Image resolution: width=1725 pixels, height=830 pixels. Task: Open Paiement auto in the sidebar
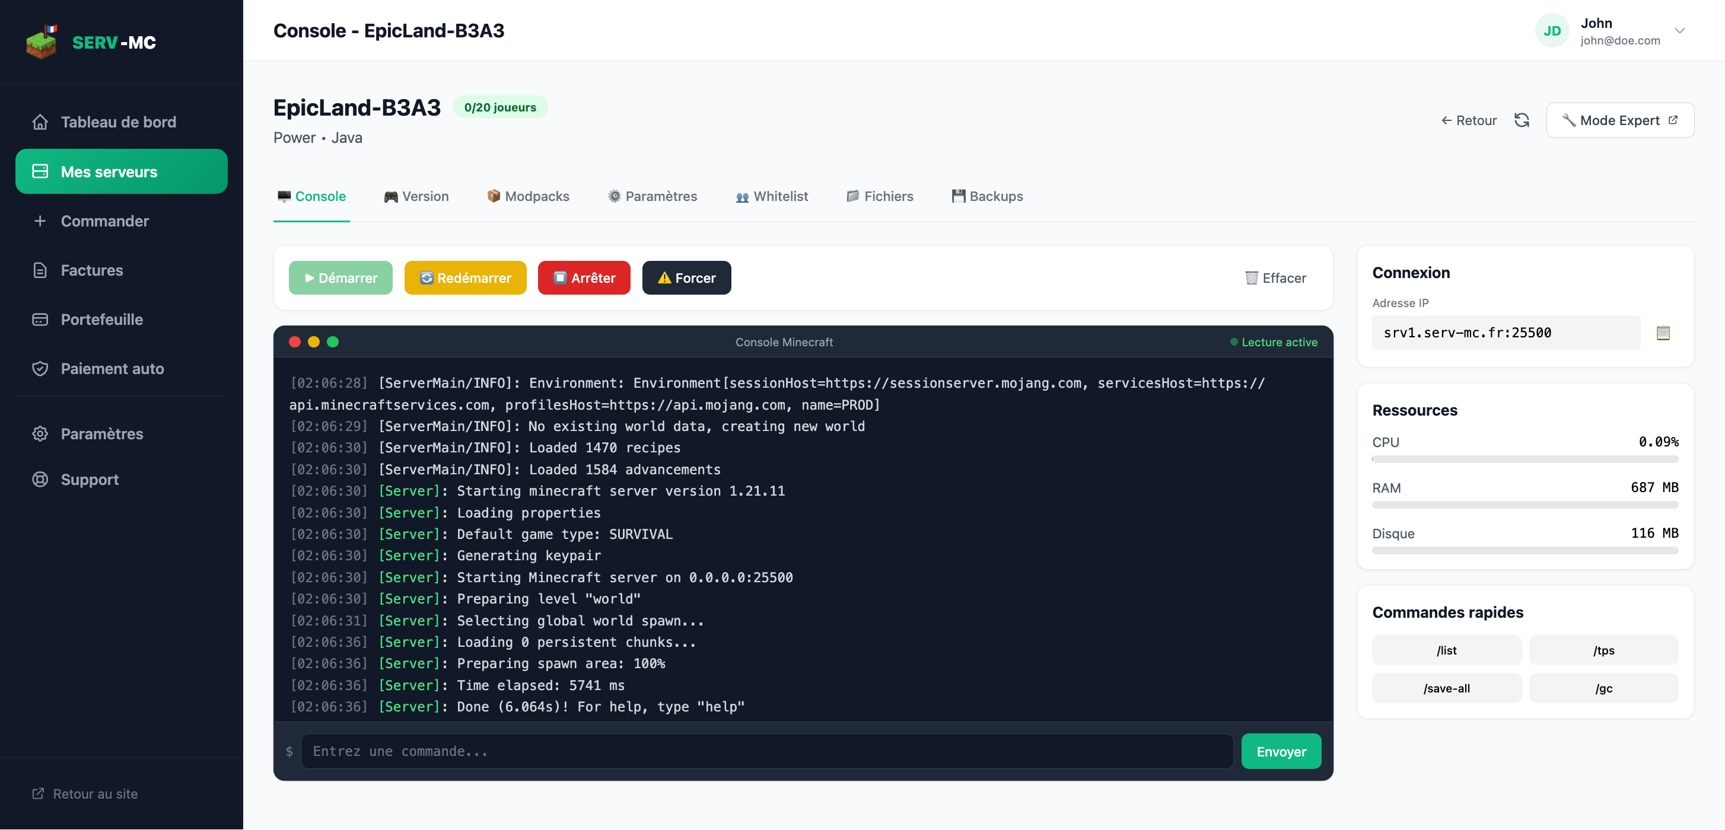121,369
